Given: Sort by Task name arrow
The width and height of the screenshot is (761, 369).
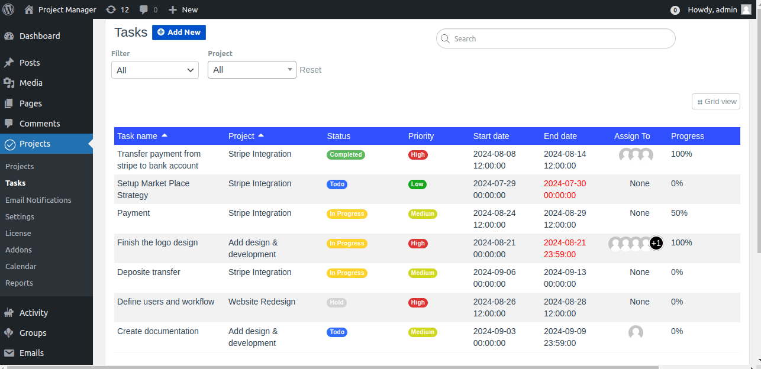Looking at the screenshot, I should tap(165, 135).
